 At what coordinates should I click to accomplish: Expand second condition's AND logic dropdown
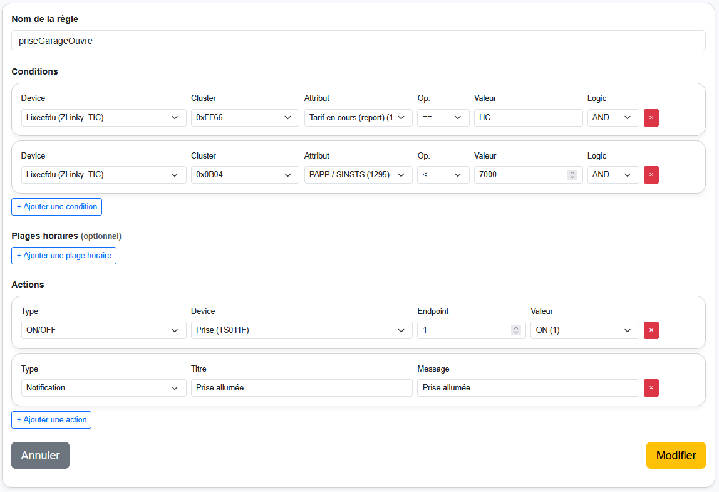[x=613, y=175]
